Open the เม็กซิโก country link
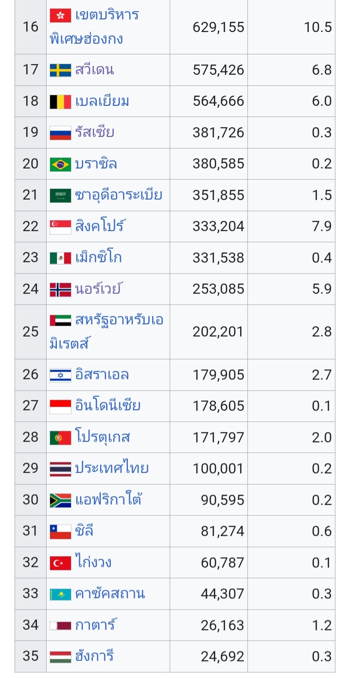The width and height of the screenshot is (350, 678). click(98, 257)
